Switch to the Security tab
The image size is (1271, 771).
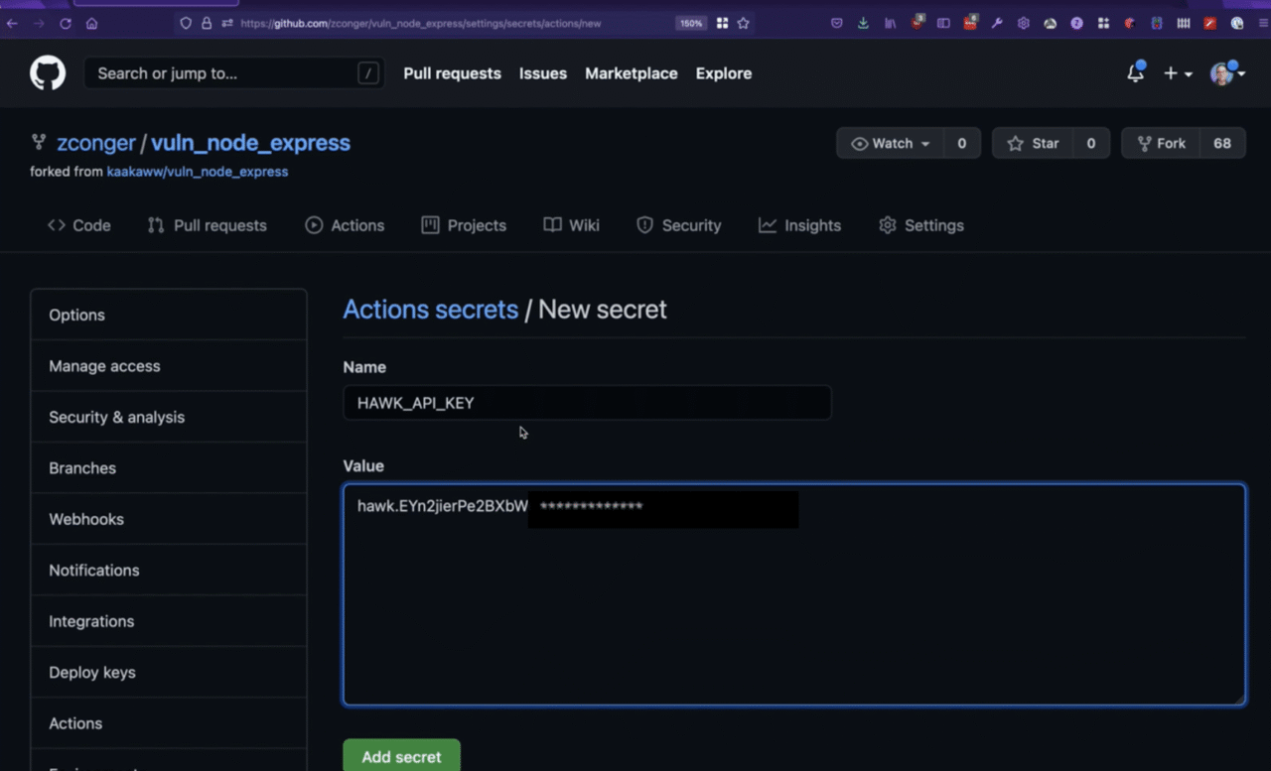point(678,225)
